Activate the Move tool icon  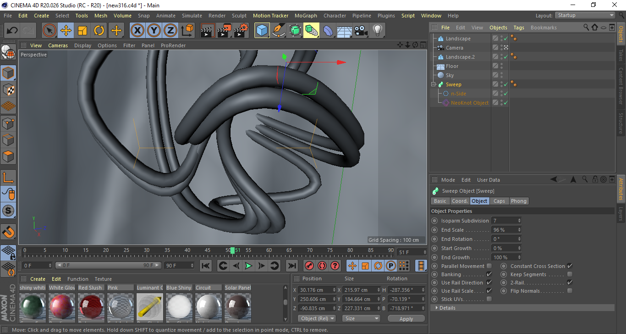[66, 31]
